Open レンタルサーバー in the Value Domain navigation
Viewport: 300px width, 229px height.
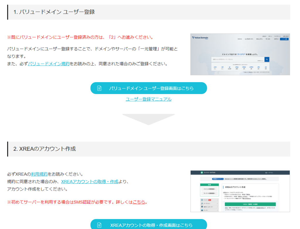(249, 39)
